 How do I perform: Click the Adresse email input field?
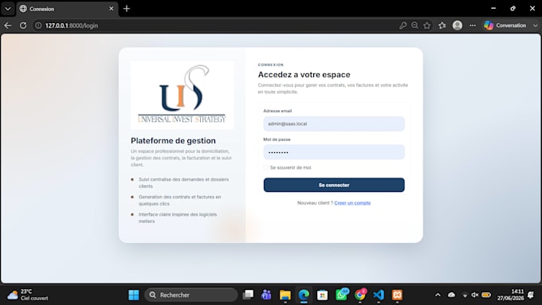coord(334,123)
